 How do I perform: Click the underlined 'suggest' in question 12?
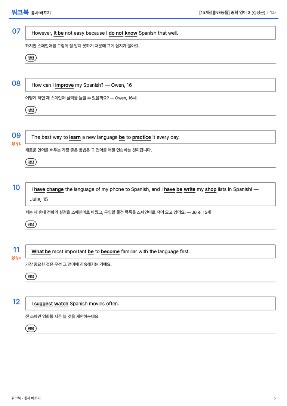coord(43,304)
